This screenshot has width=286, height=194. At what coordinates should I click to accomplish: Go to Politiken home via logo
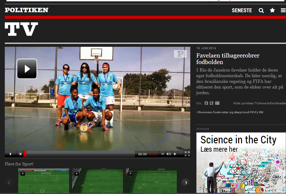coord(27,10)
